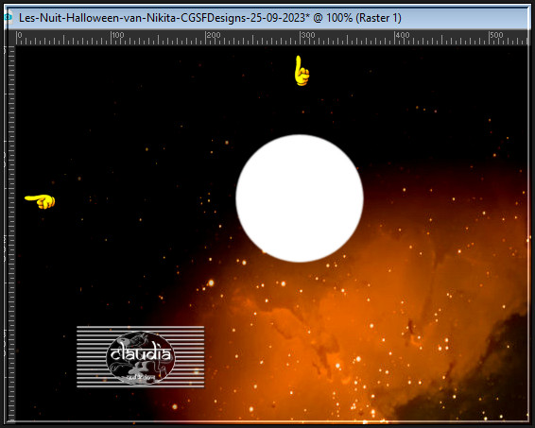This screenshot has width=535, height=428.
Task: Click the vertical ruler beside the canvas
Action: 10,233
